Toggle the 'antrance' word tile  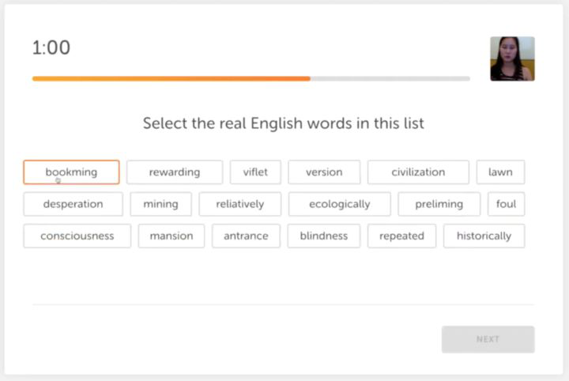246,236
